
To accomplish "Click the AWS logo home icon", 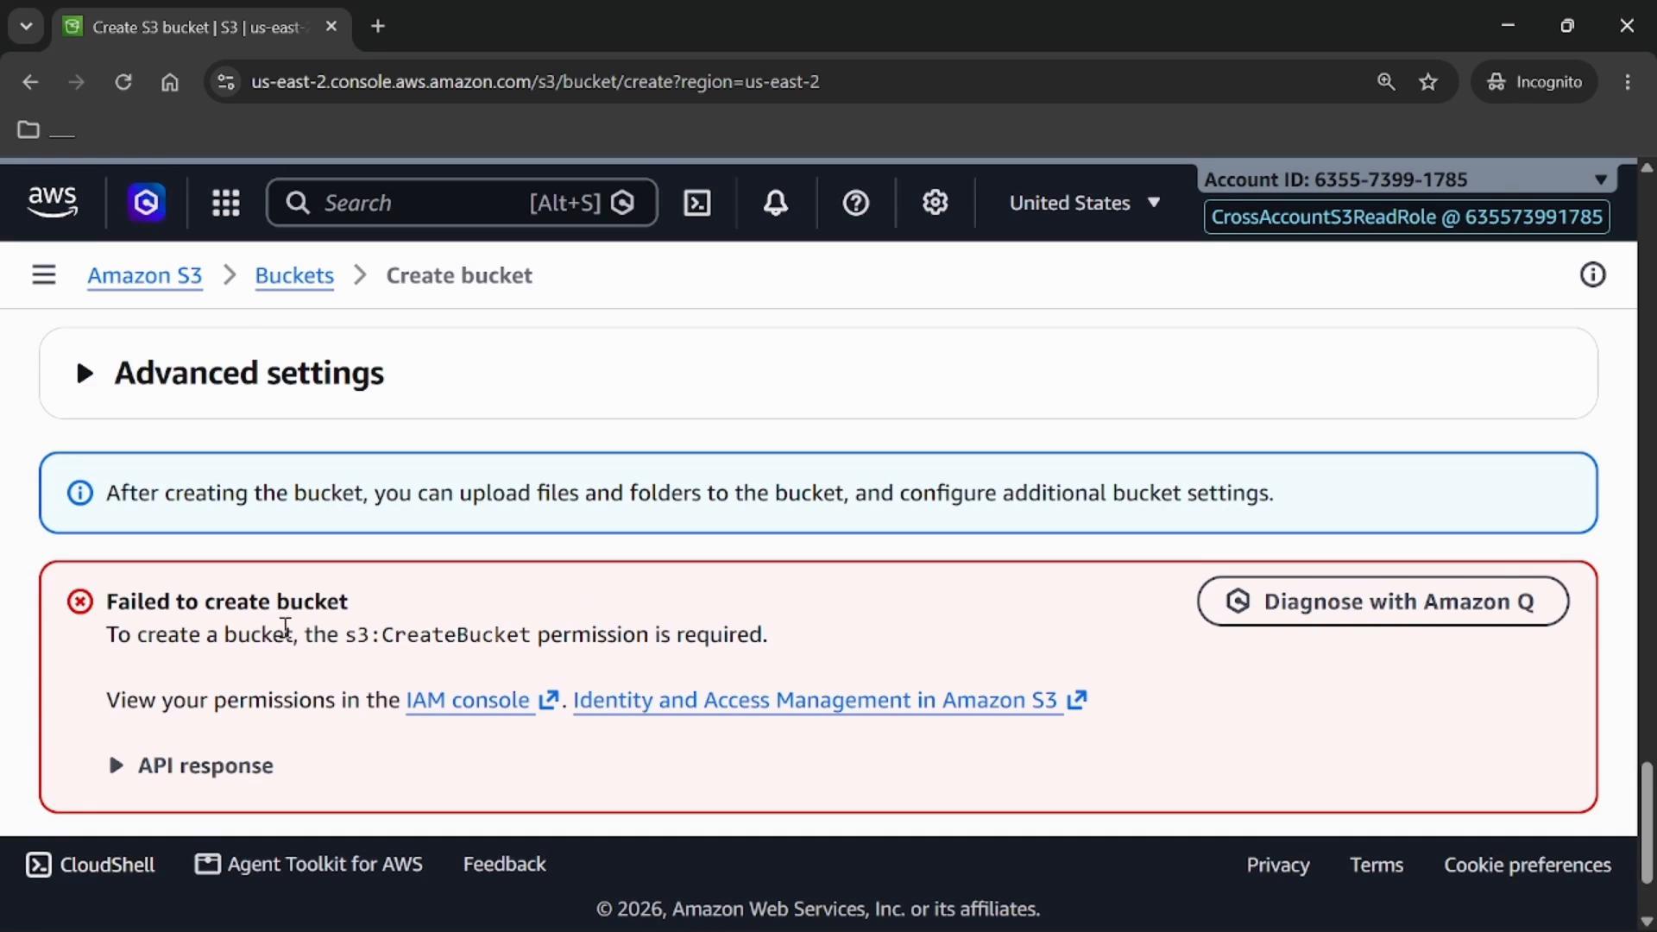I will click(x=53, y=202).
